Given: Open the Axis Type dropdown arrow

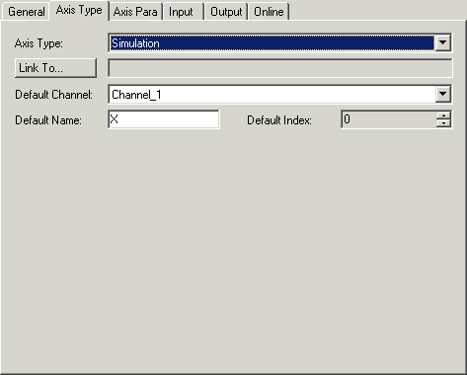Looking at the screenshot, I should pyautogui.click(x=443, y=42).
